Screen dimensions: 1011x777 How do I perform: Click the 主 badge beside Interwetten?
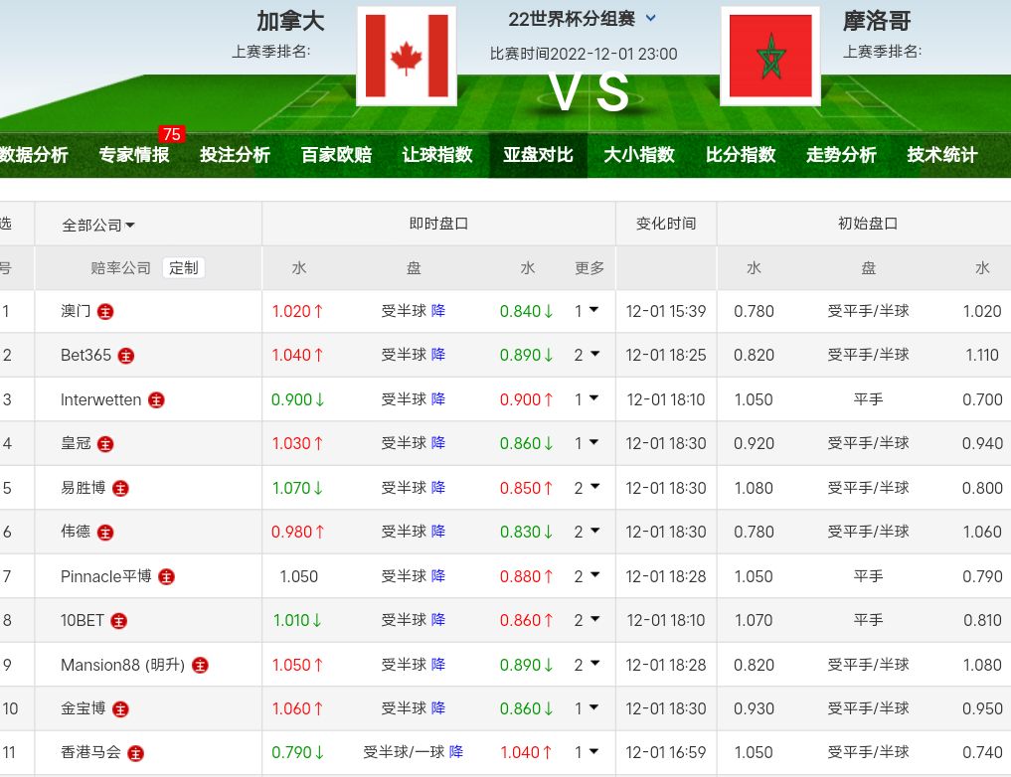point(156,400)
